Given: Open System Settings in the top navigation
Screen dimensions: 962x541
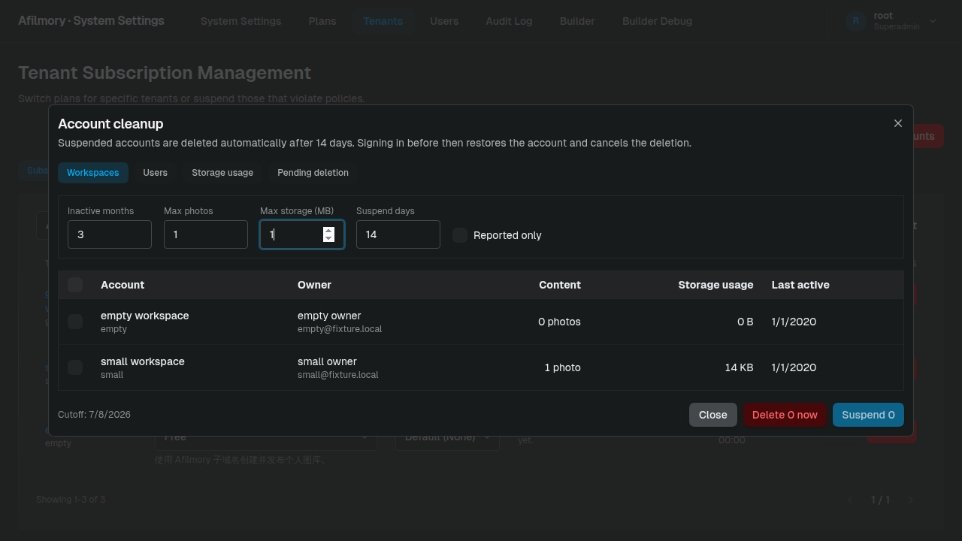Looking at the screenshot, I should pos(241,21).
